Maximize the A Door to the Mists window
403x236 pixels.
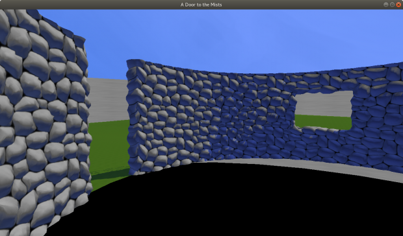pyautogui.click(x=392, y=5)
